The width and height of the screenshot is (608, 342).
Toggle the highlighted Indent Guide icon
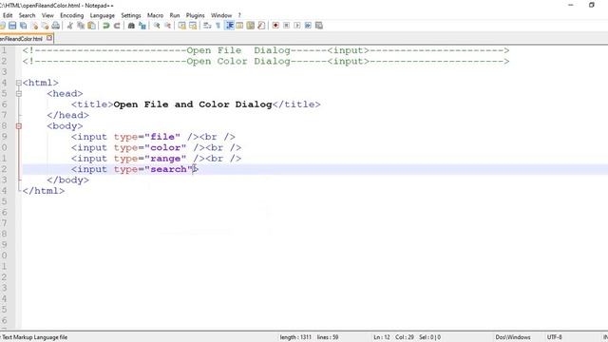pyautogui.click(x=229, y=26)
